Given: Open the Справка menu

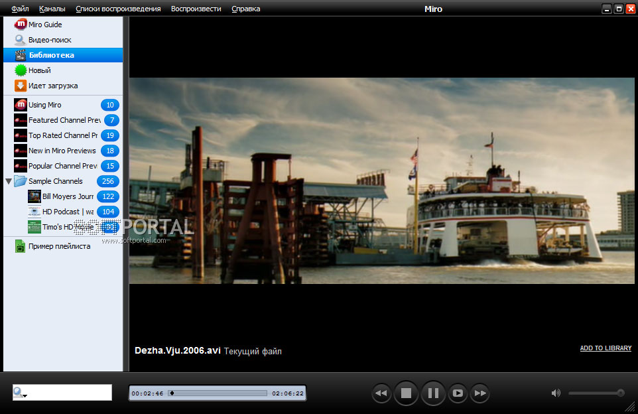Looking at the screenshot, I should [x=246, y=9].
